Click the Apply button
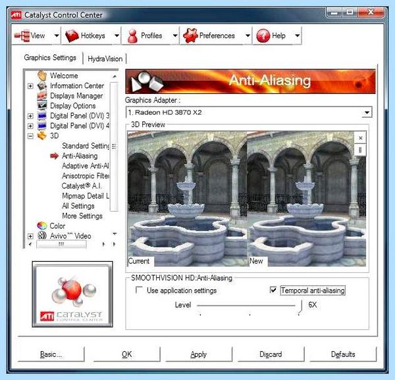 coord(199,354)
